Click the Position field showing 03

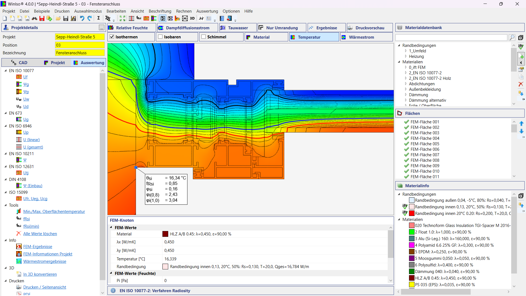[80, 45]
